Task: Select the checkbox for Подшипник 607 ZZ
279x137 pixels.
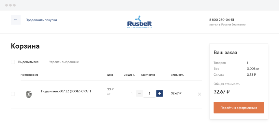Action: point(13,94)
